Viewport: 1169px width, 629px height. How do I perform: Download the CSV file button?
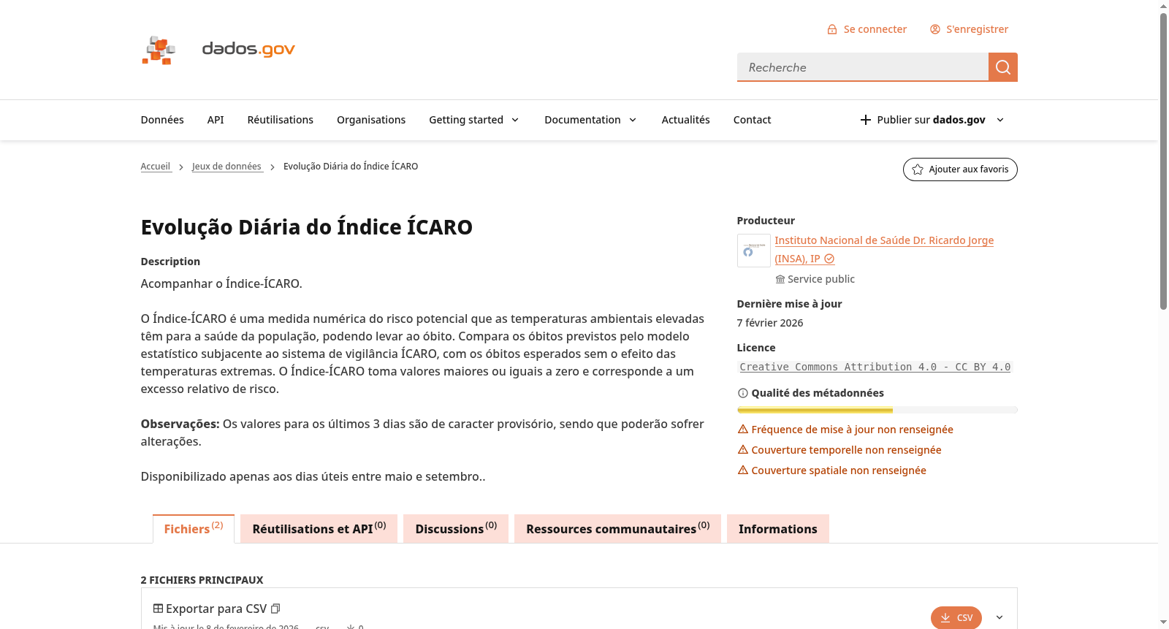pos(956,617)
